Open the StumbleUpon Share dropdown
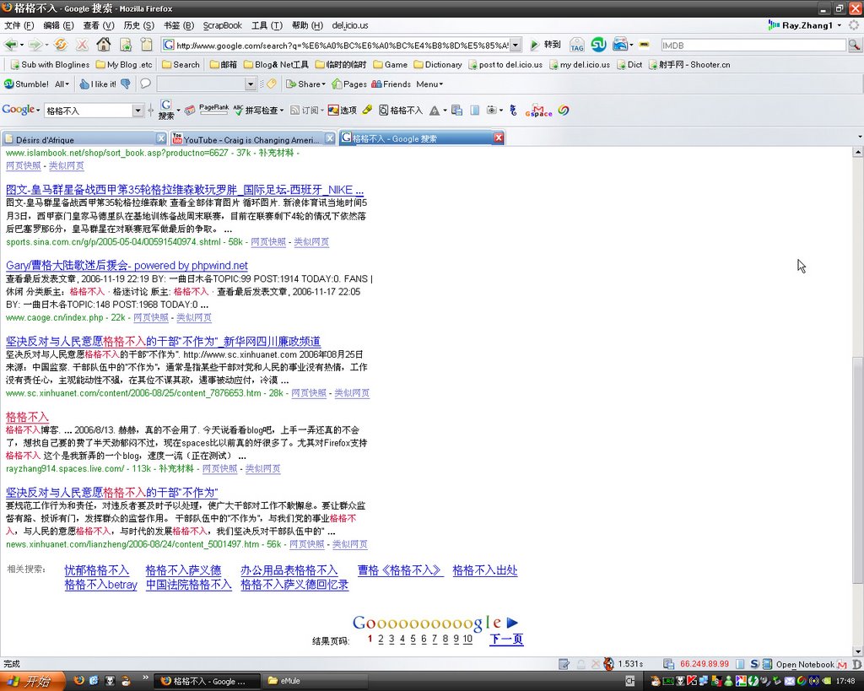The width and height of the screenshot is (864, 691). pos(305,84)
